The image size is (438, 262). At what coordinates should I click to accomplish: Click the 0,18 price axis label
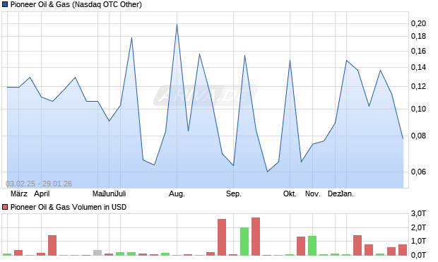[418, 36]
